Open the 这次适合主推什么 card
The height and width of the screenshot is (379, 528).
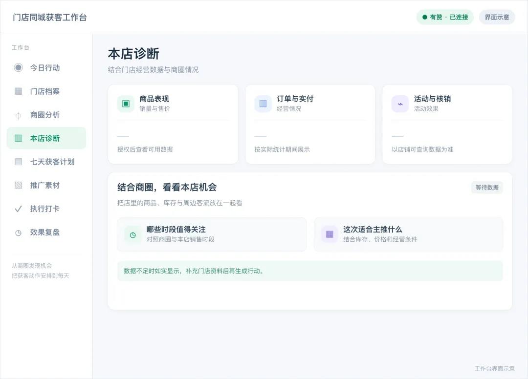(408, 234)
